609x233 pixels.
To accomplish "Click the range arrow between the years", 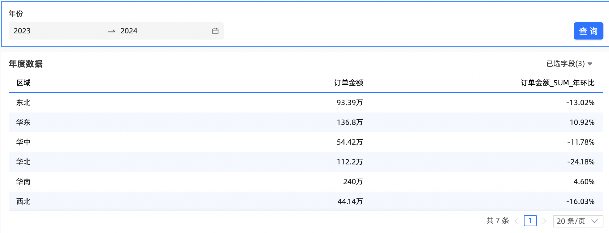I will [x=112, y=31].
